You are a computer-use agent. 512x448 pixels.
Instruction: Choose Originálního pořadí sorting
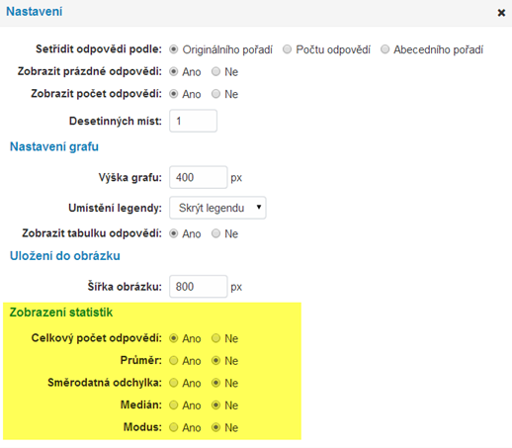[x=174, y=49]
